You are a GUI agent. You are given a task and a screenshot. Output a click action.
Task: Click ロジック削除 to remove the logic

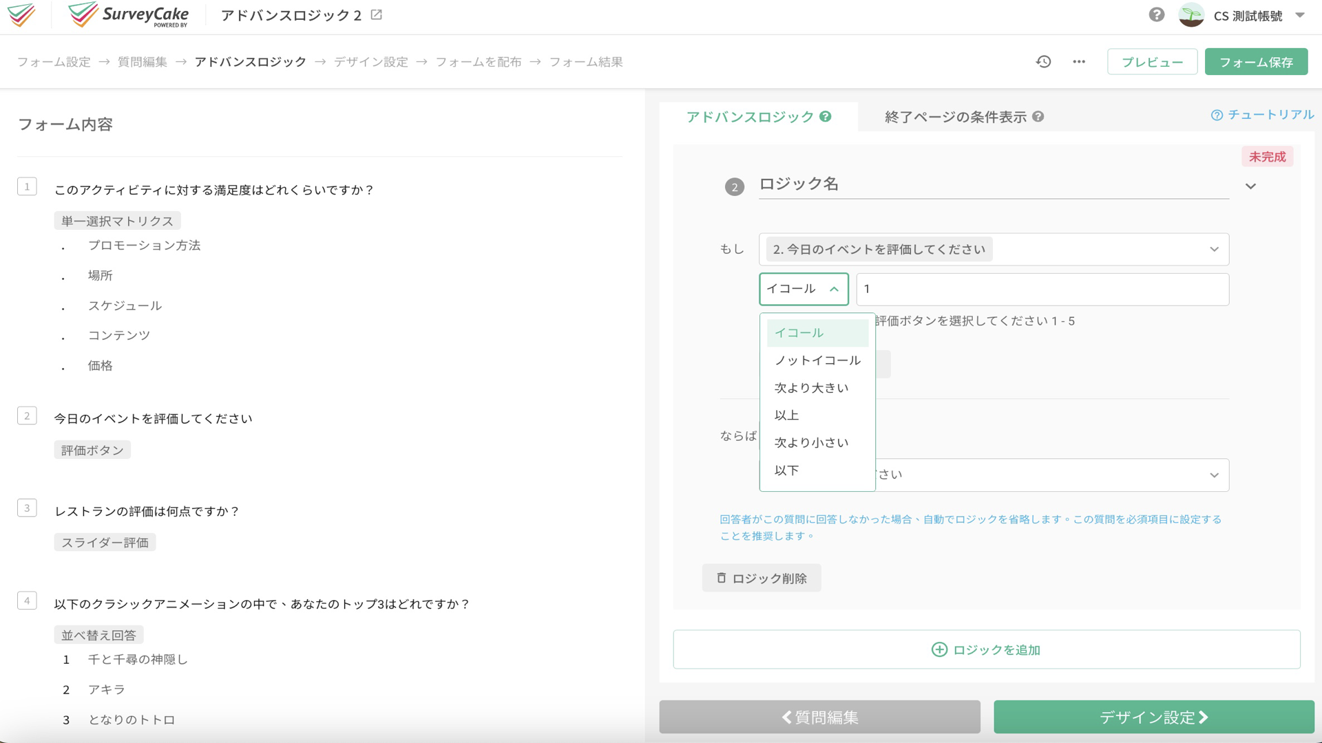(762, 578)
